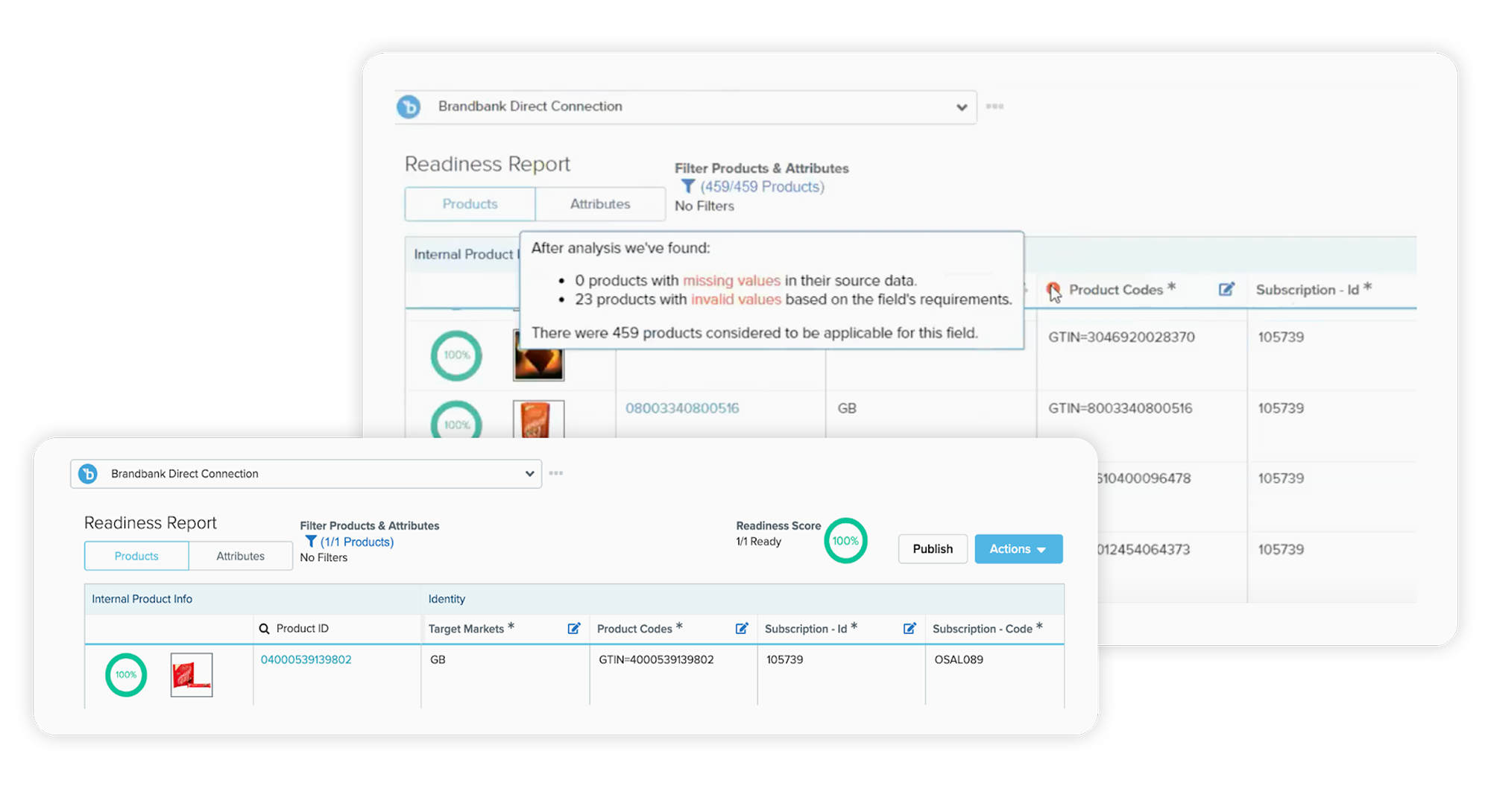Select the OSAL089 cell
Viewport: 1491px width, 792px height.
pos(959,659)
